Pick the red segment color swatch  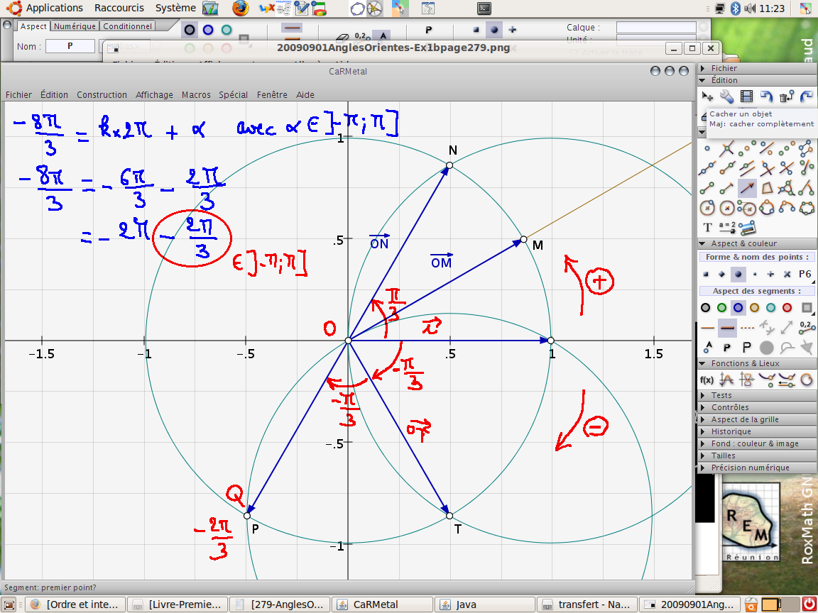point(787,308)
